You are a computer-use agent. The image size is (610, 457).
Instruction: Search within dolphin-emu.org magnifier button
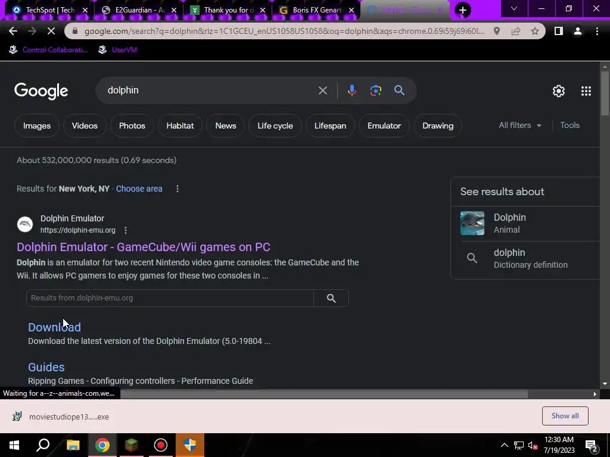pos(331,298)
